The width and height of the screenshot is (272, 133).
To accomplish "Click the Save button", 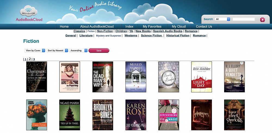I will (99, 50).
